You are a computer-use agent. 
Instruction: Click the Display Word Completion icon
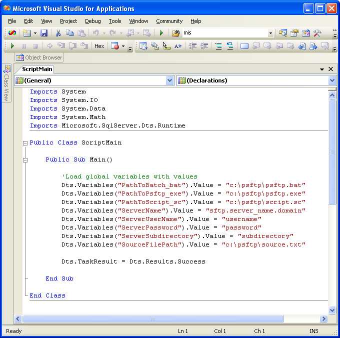click(x=178, y=46)
